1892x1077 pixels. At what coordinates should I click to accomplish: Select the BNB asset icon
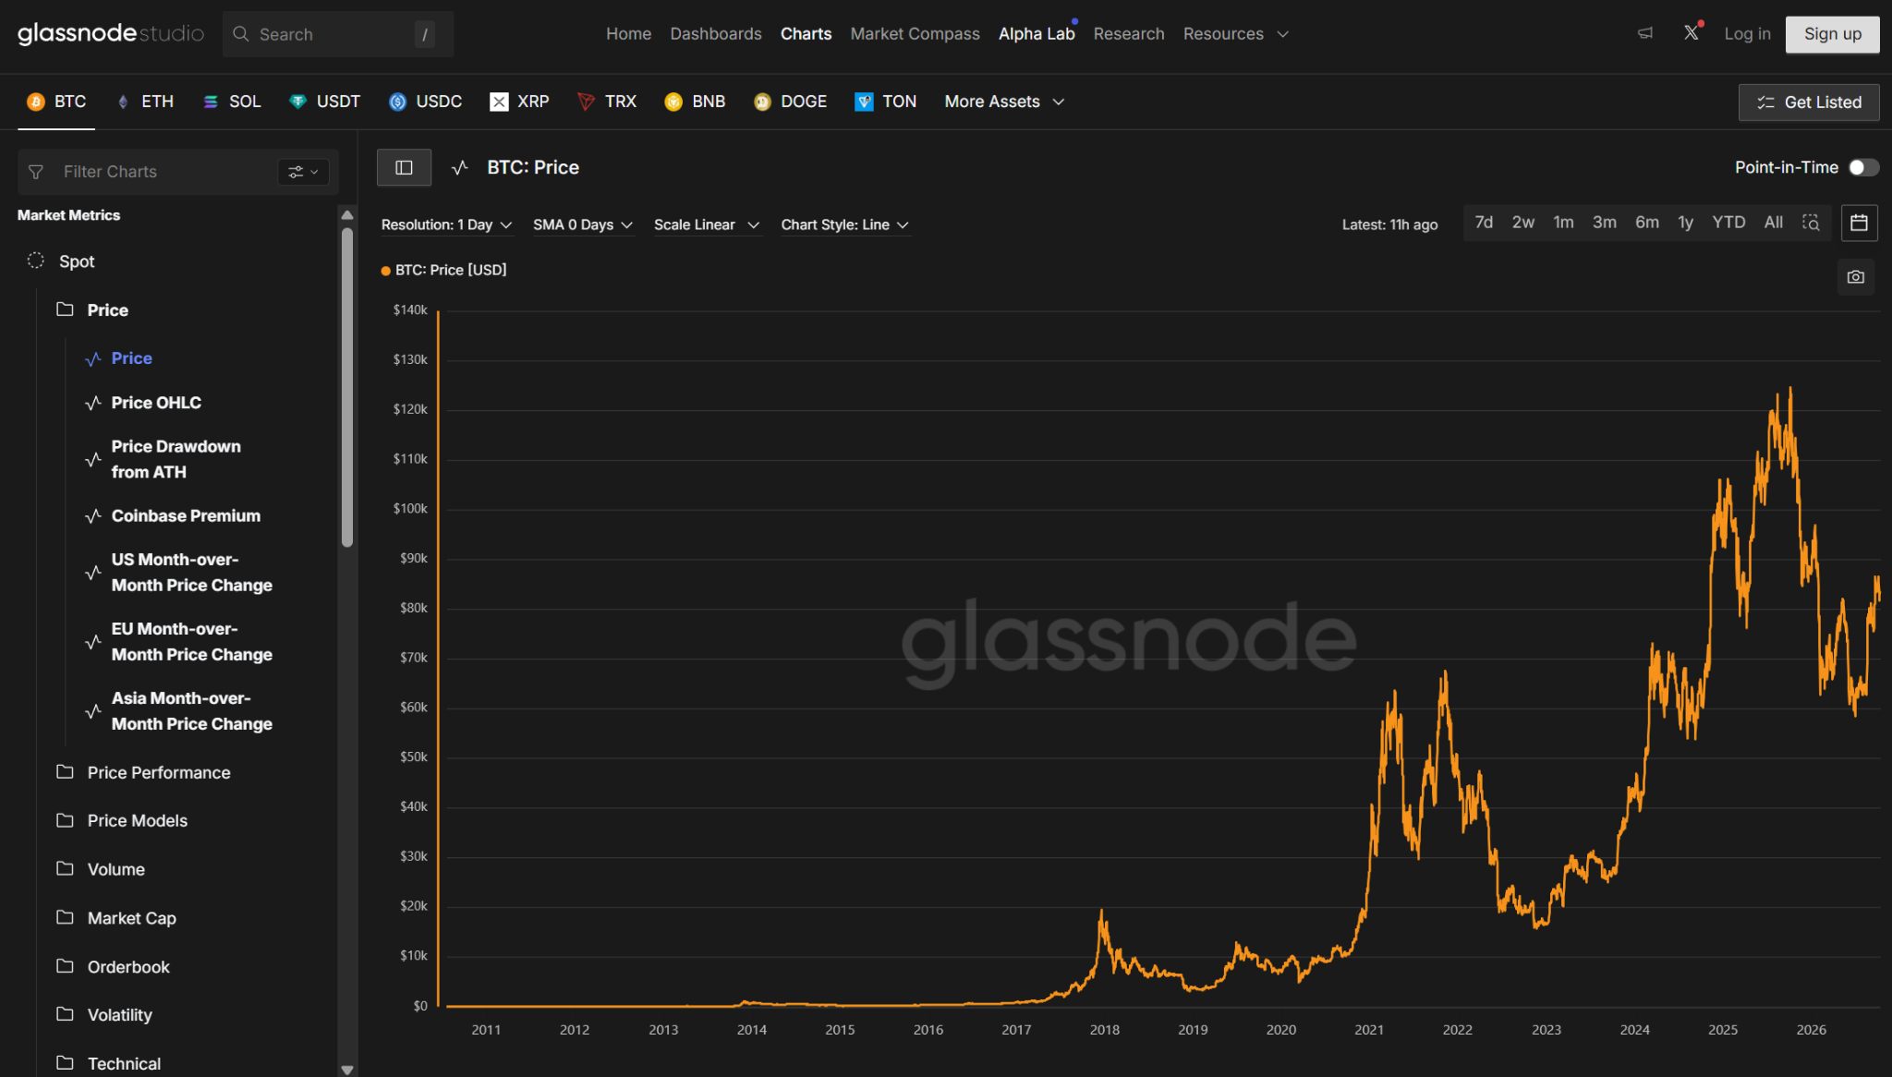click(673, 102)
